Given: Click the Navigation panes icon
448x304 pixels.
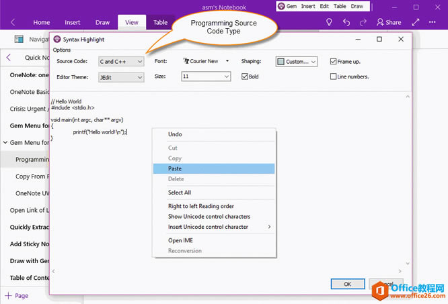Looking at the screenshot, I should coord(17,40).
